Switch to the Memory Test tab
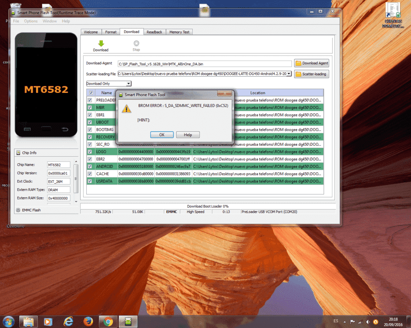Image resolution: width=411 pixels, height=328 pixels. 179,32
